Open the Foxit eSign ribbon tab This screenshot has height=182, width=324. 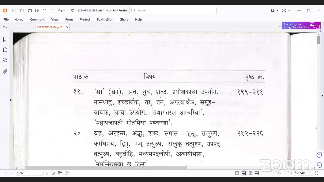tap(105, 19)
